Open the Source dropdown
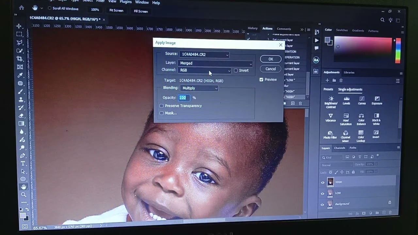 (204, 55)
